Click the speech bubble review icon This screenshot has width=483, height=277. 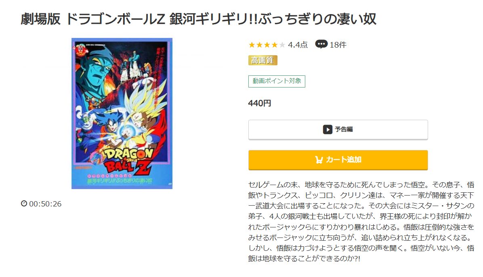[321, 44]
